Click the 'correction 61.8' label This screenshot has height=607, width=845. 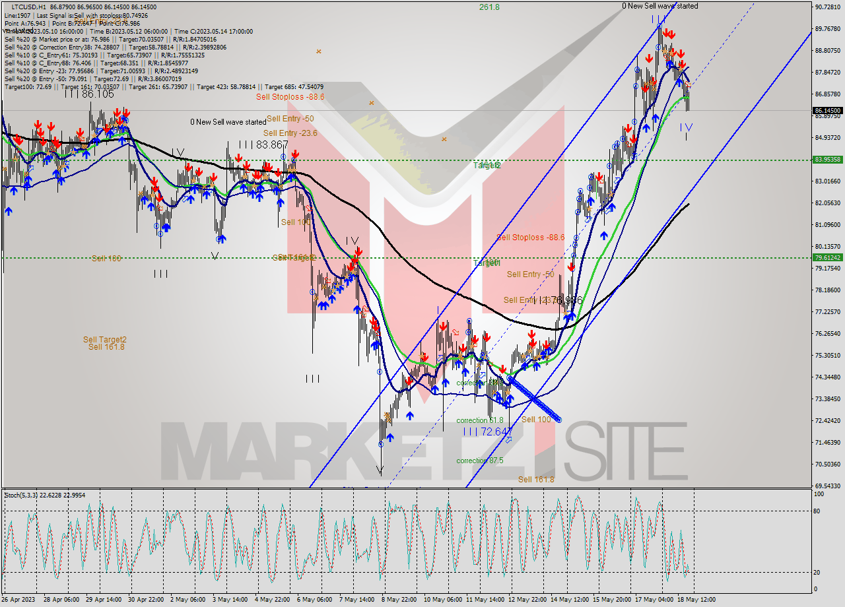pos(480,420)
